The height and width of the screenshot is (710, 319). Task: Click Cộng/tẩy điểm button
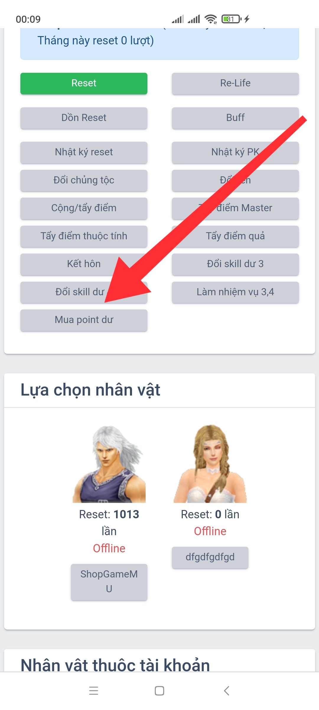[x=84, y=208]
